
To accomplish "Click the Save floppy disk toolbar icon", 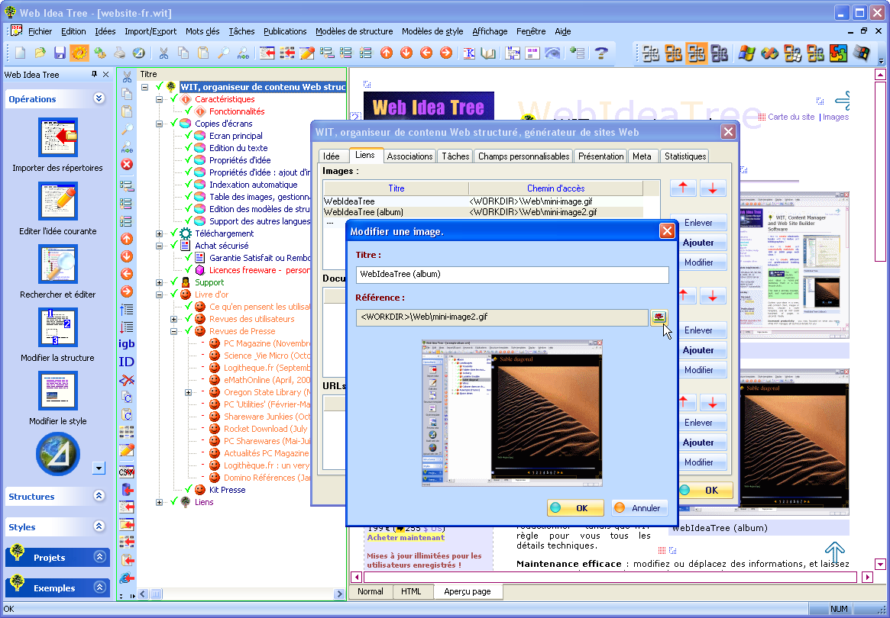I will point(60,53).
